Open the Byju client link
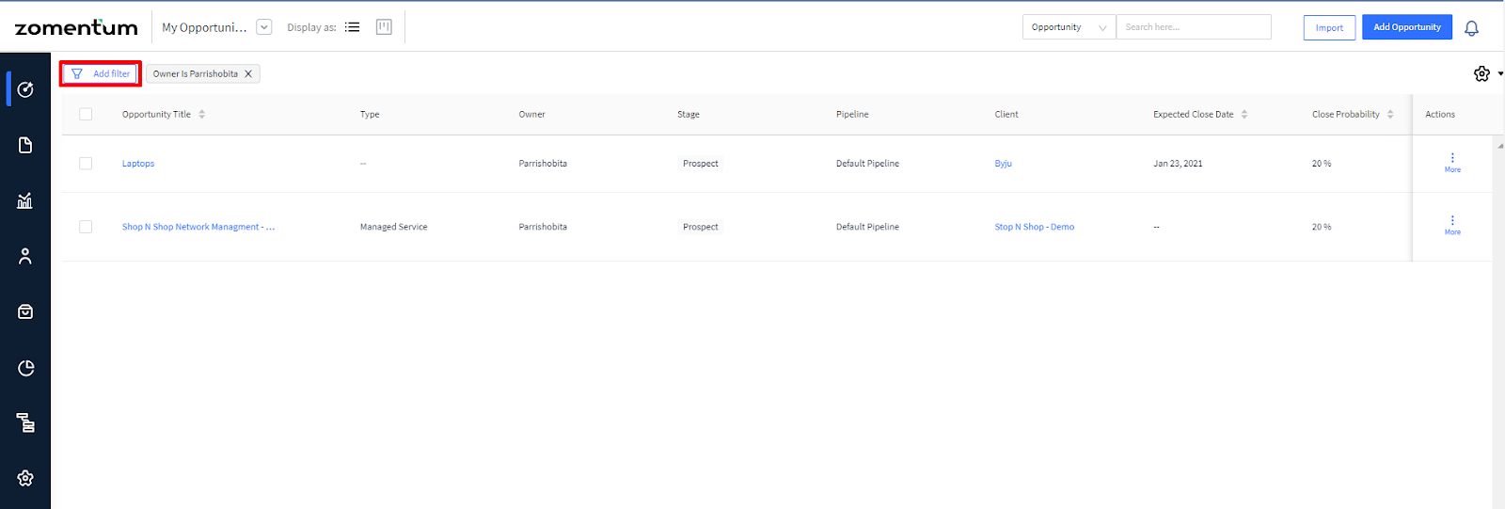The height and width of the screenshot is (509, 1505). (1004, 164)
